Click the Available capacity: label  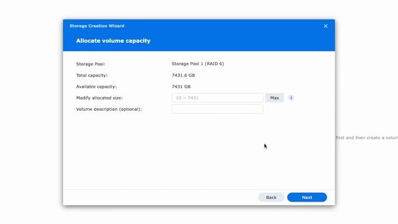(x=96, y=86)
